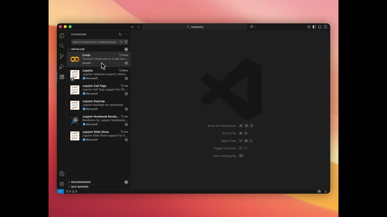Click the Go to File shortcut hint
This screenshot has height=217, width=387.
[235, 133]
